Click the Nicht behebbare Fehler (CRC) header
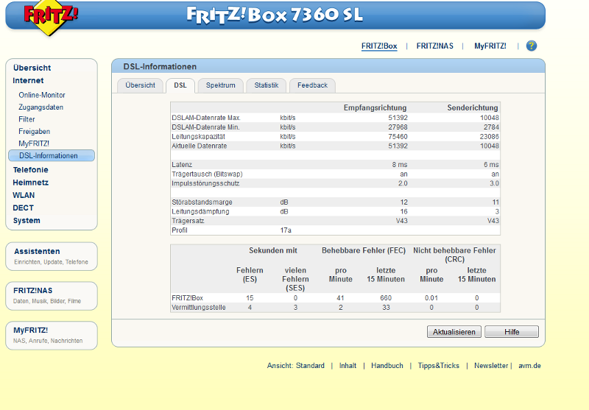The height and width of the screenshot is (410, 589). tap(454, 255)
